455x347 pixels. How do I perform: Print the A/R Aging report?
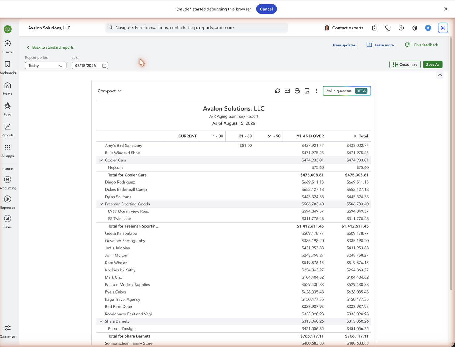(297, 91)
